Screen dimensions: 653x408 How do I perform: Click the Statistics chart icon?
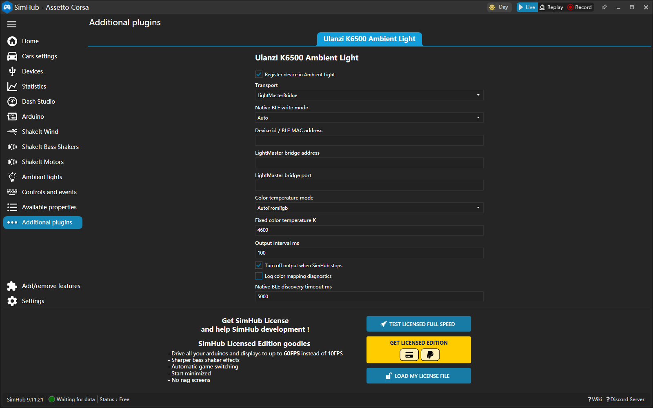click(12, 86)
